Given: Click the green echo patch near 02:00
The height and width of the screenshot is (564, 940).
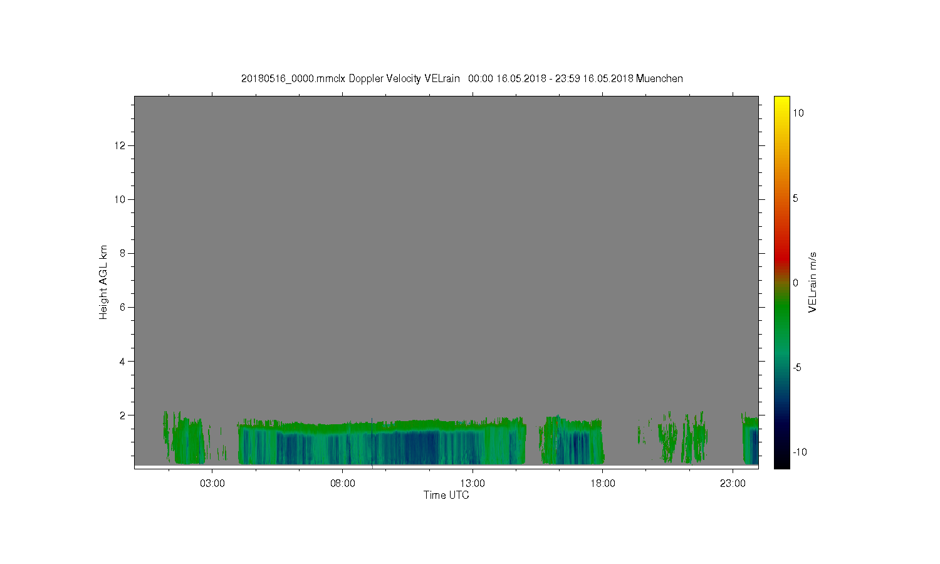Looking at the screenshot, I should click(x=188, y=441).
